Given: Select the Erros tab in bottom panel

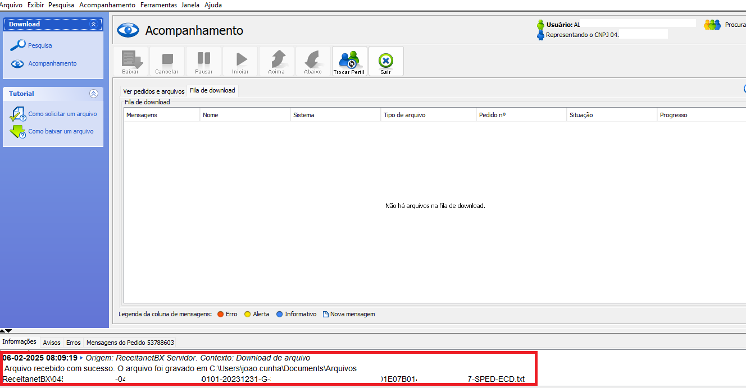Looking at the screenshot, I should pos(74,342).
